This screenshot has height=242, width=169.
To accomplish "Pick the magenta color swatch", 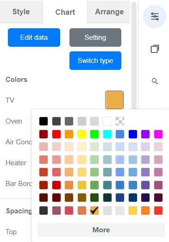I will pos(158,134).
